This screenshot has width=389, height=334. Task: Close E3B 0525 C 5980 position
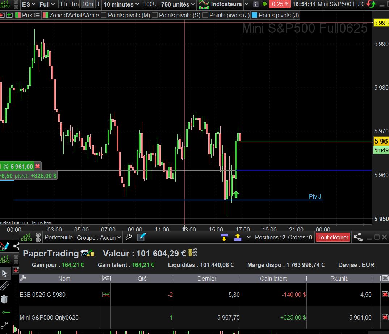385,295
